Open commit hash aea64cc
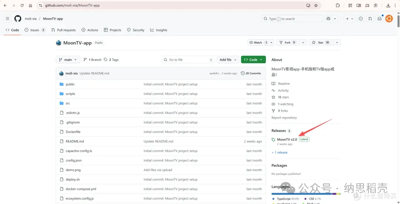 (x=214, y=73)
